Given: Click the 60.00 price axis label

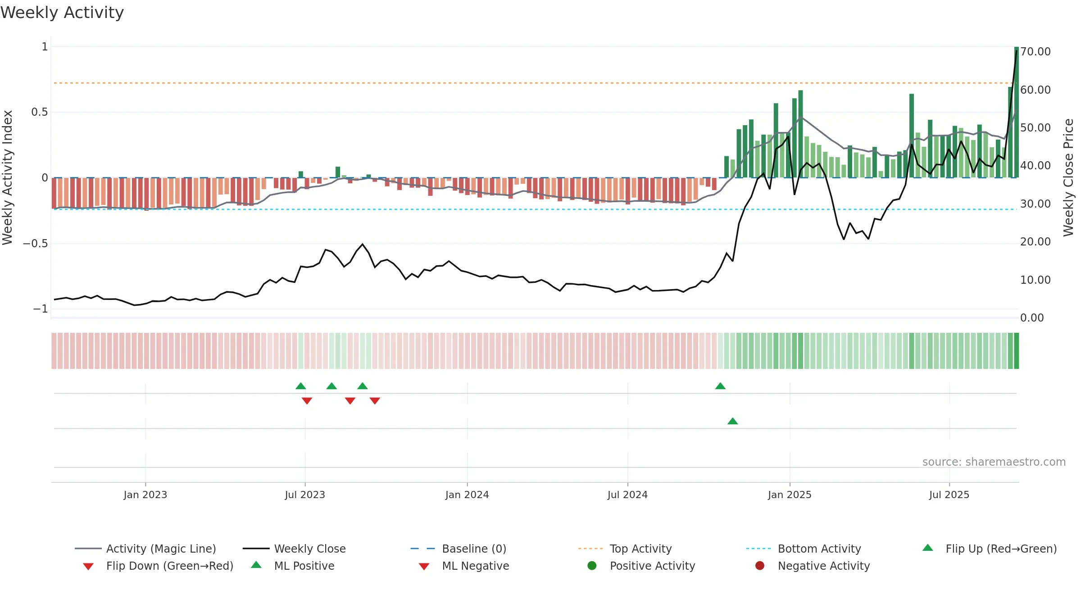Looking at the screenshot, I should click(1036, 90).
